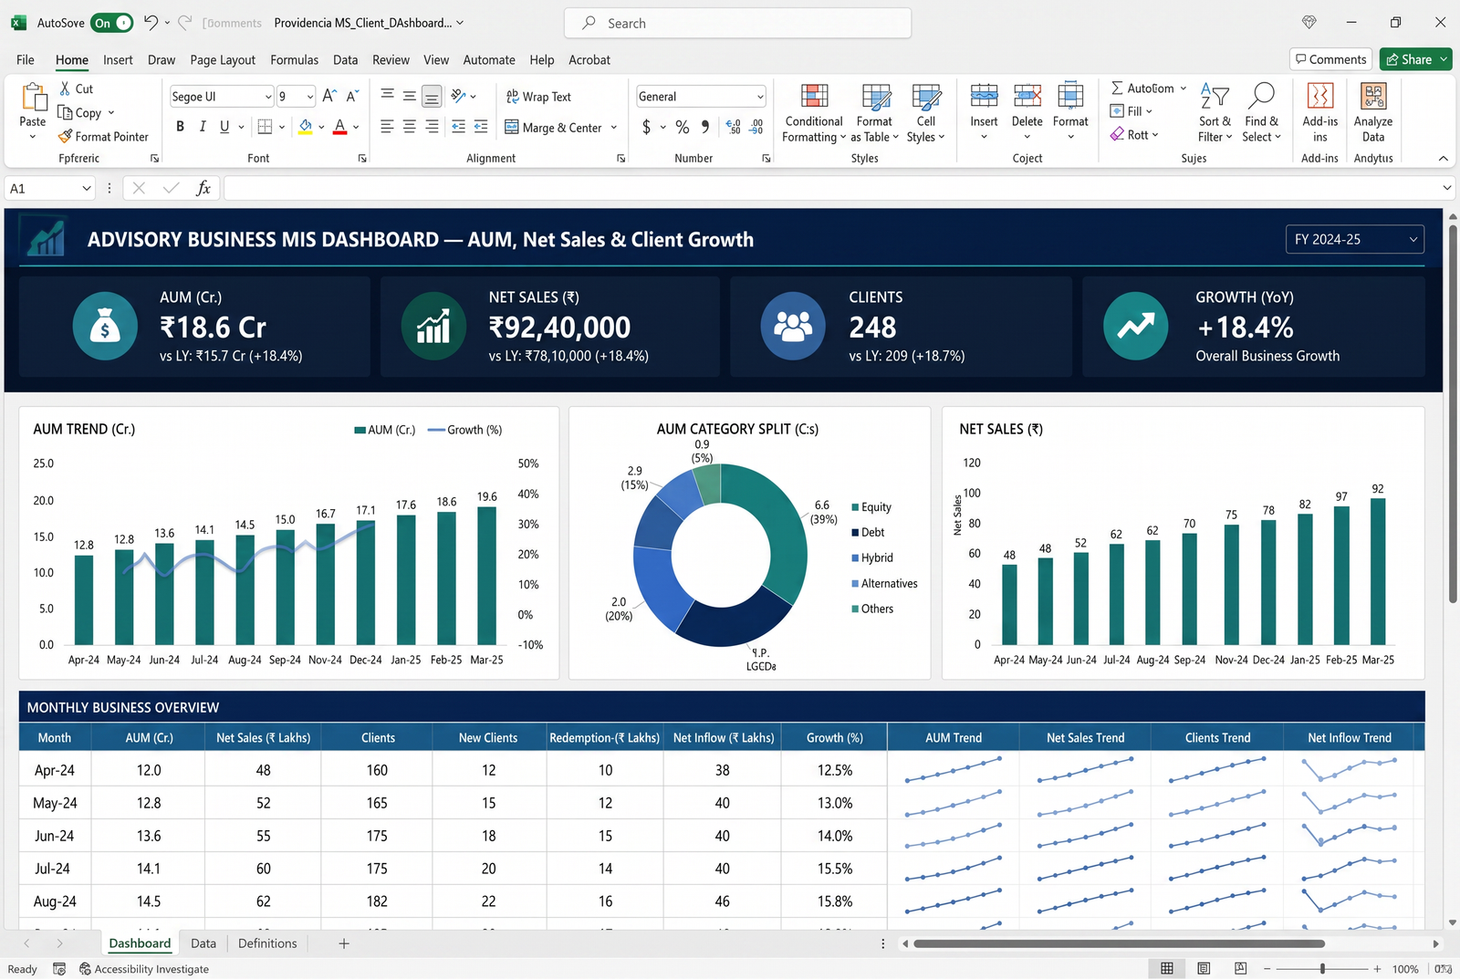Open the File menu
The height and width of the screenshot is (979, 1460).
point(26,60)
